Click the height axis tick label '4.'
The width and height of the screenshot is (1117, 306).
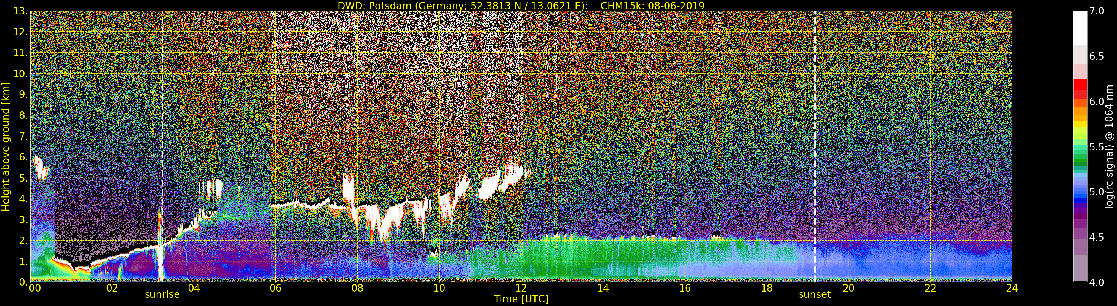(23, 199)
